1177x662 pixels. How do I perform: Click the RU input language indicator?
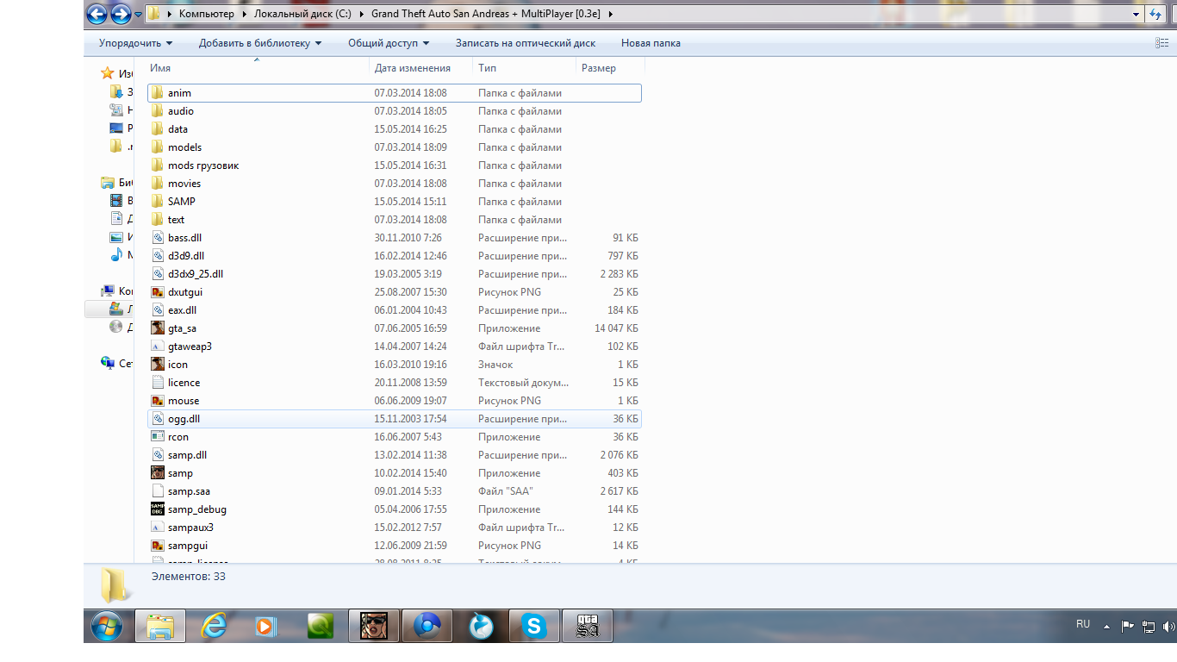[1083, 624]
